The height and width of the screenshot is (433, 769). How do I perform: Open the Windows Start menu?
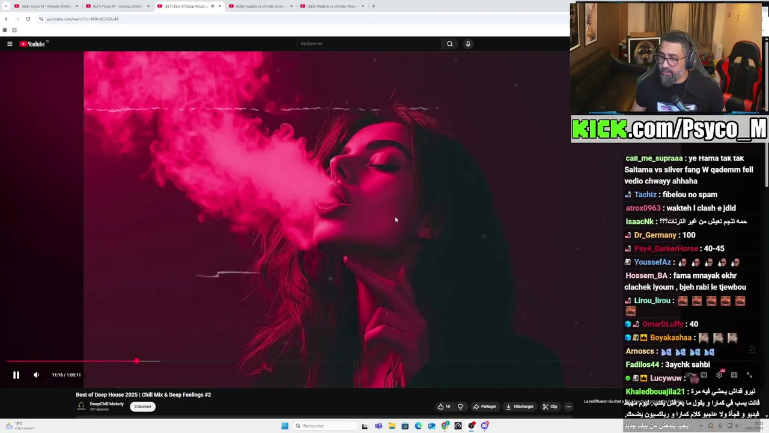tap(285, 426)
